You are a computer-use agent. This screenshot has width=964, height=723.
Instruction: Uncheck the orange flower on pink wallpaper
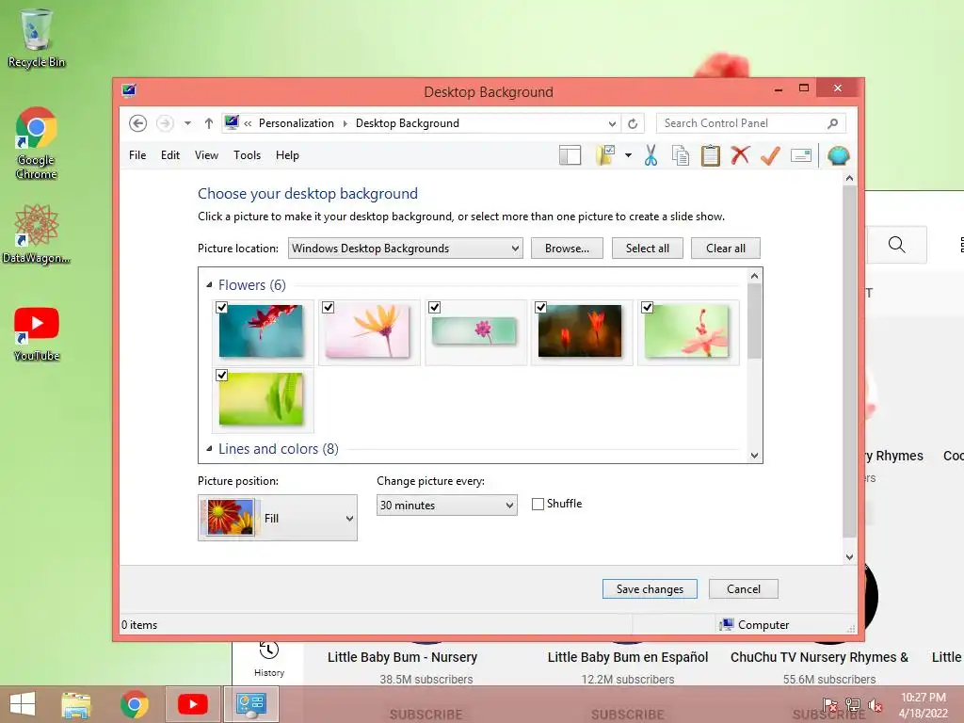pos(329,308)
